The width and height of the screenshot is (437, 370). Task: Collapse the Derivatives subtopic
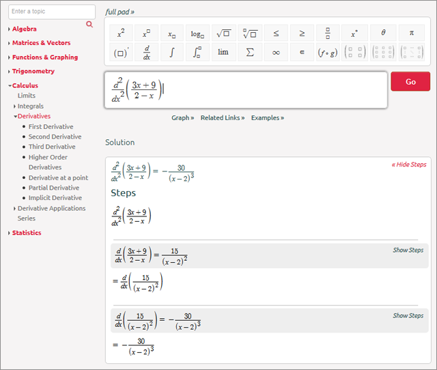(x=15, y=116)
